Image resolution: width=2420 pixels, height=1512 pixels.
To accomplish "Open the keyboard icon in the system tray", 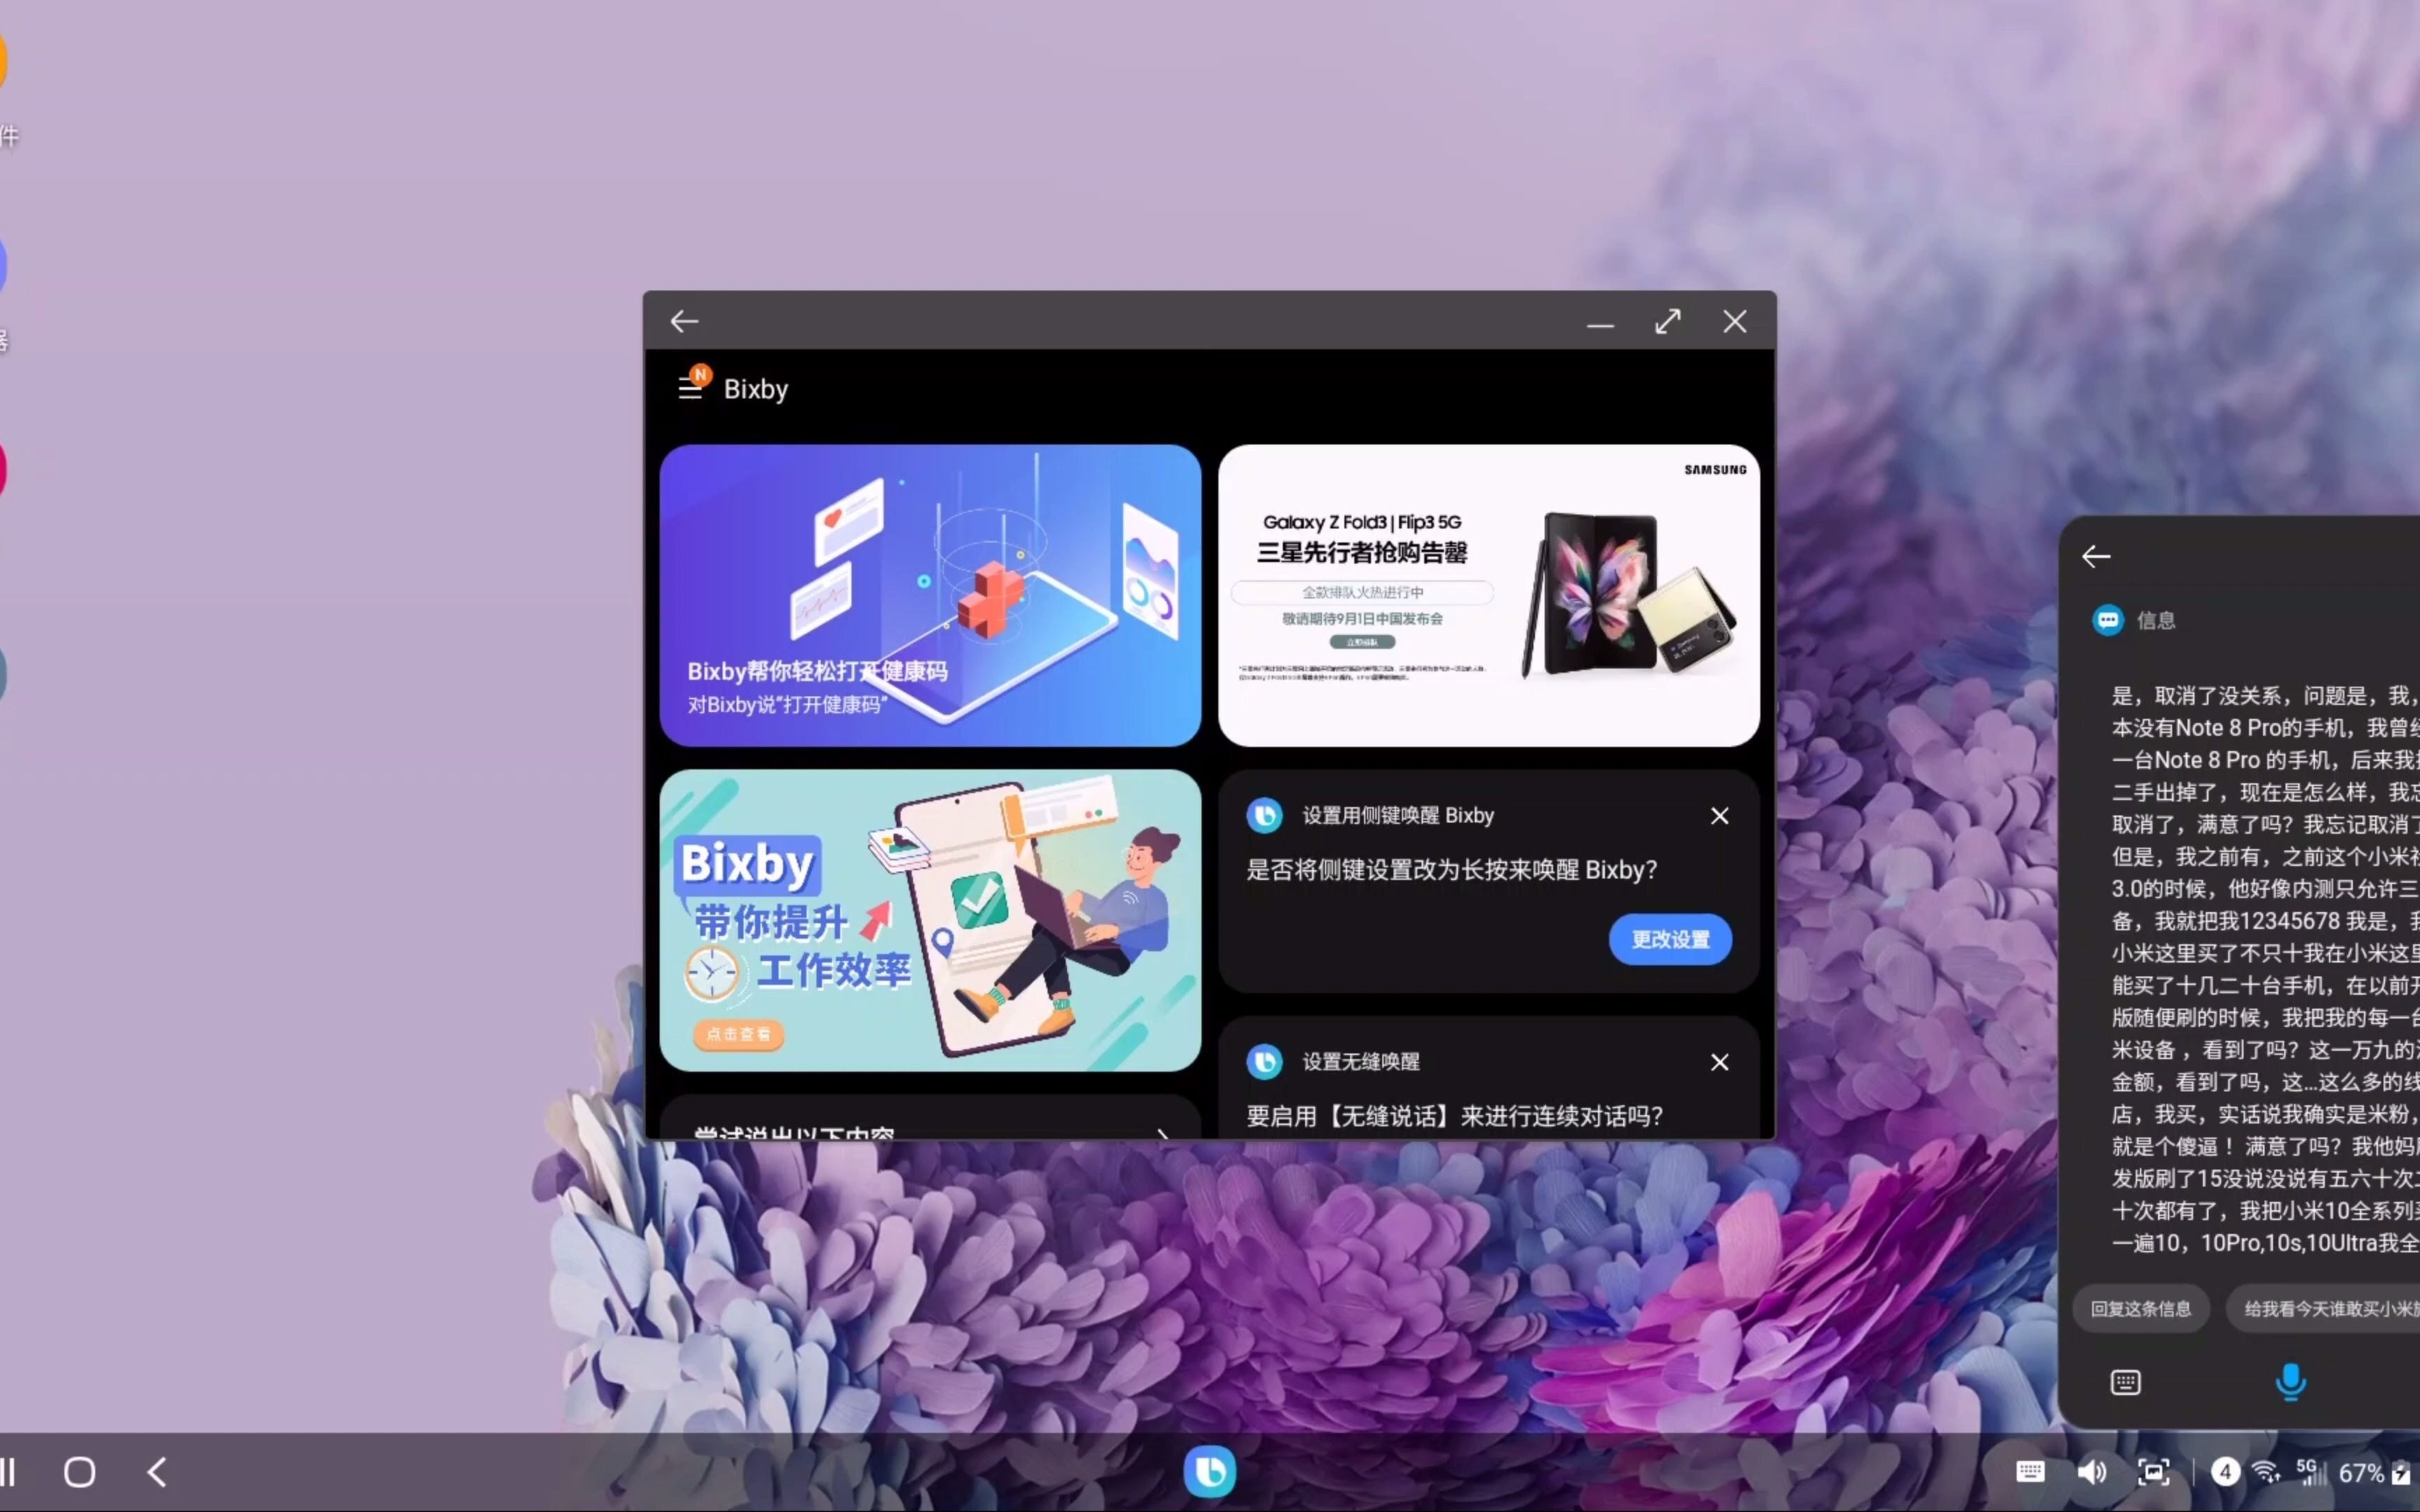I will coord(2029,1472).
